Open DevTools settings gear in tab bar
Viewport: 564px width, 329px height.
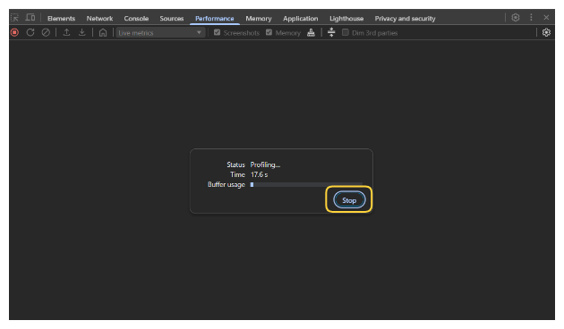[516, 18]
